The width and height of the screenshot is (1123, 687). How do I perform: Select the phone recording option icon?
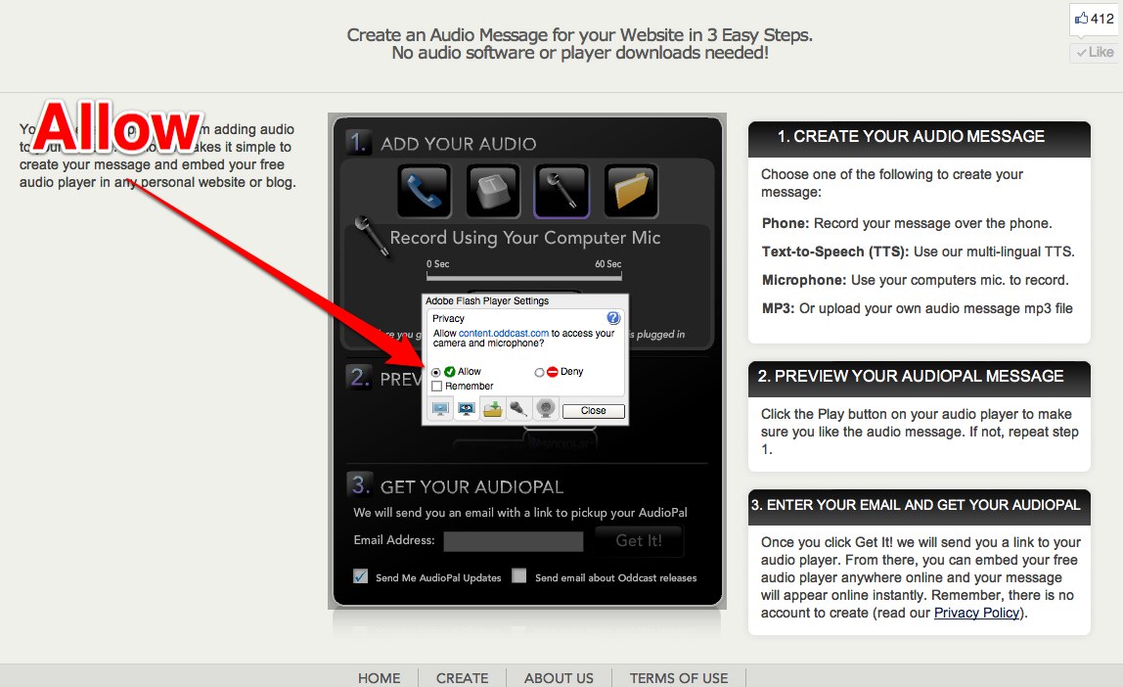pos(424,191)
